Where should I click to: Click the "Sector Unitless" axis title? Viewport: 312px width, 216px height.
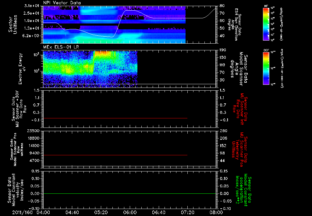pyautogui.click(x=13, y=24)
